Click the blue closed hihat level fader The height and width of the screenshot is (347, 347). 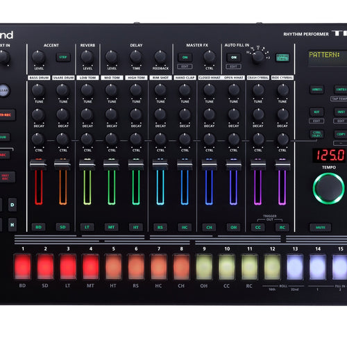[x=209, y=164]
